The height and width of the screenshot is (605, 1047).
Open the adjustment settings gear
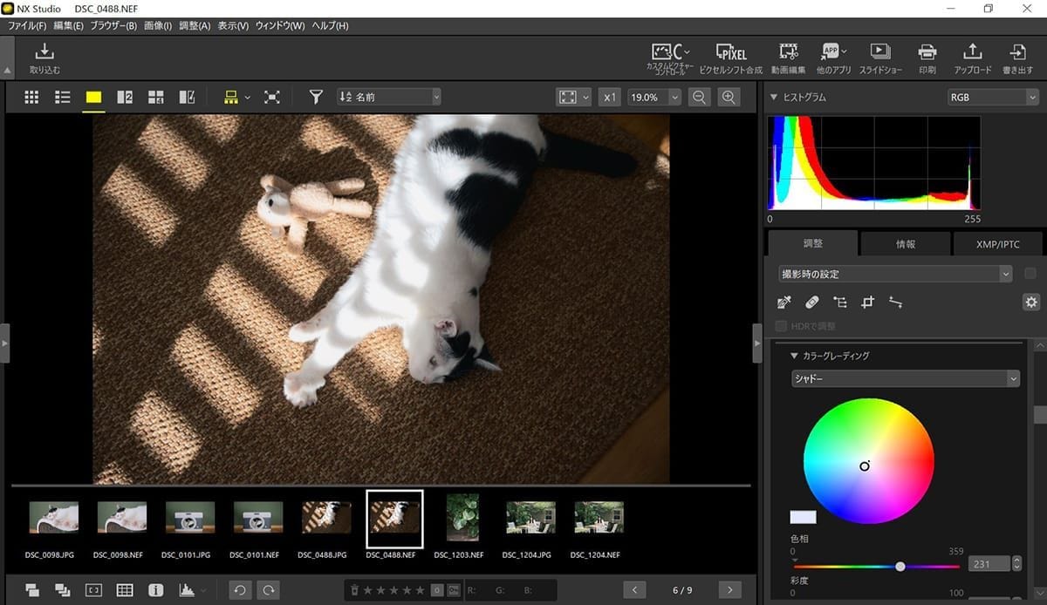tap(1031, 302)
